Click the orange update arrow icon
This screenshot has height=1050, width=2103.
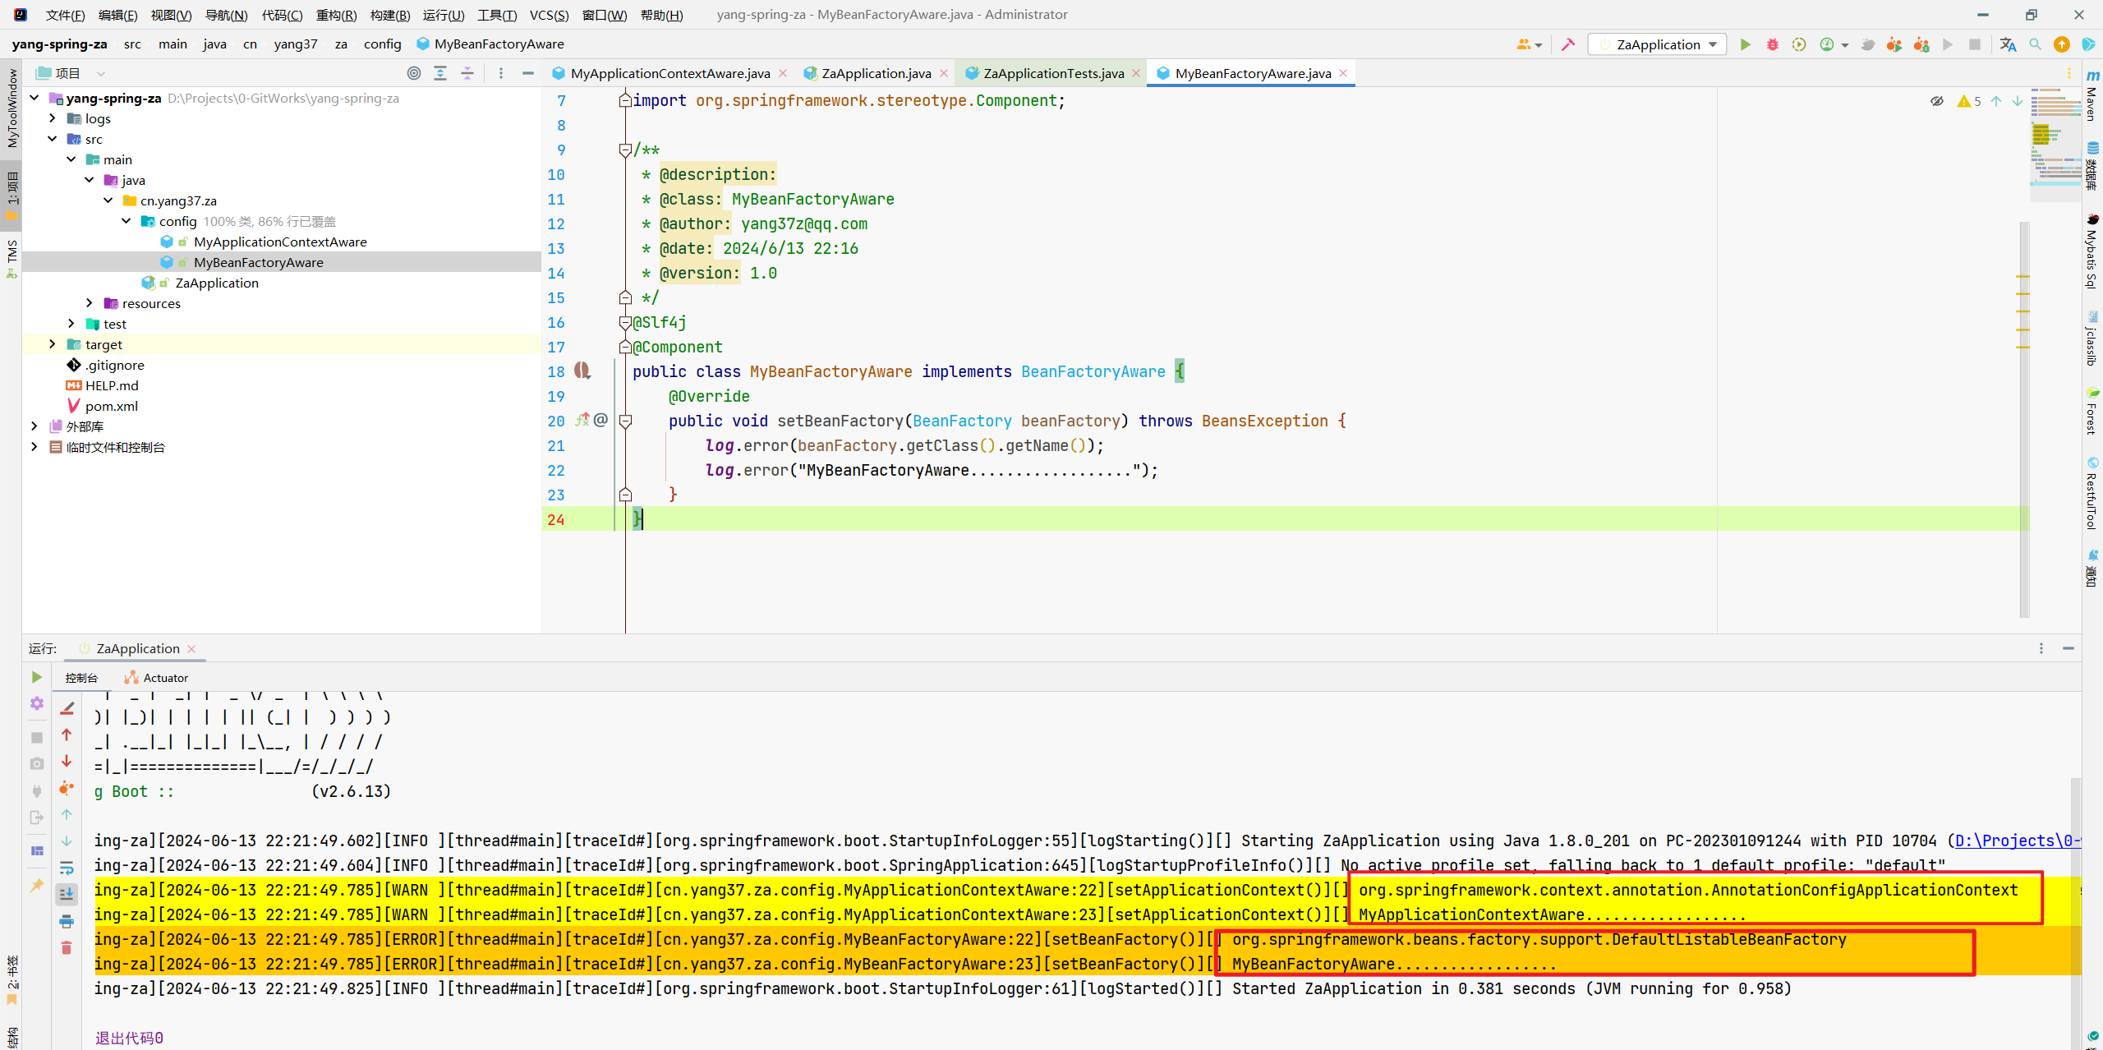2062,44
